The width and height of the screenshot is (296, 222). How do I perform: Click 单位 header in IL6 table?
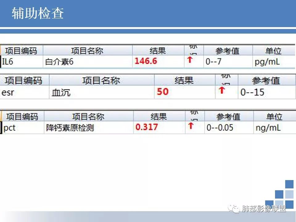[x=273, y=51]
